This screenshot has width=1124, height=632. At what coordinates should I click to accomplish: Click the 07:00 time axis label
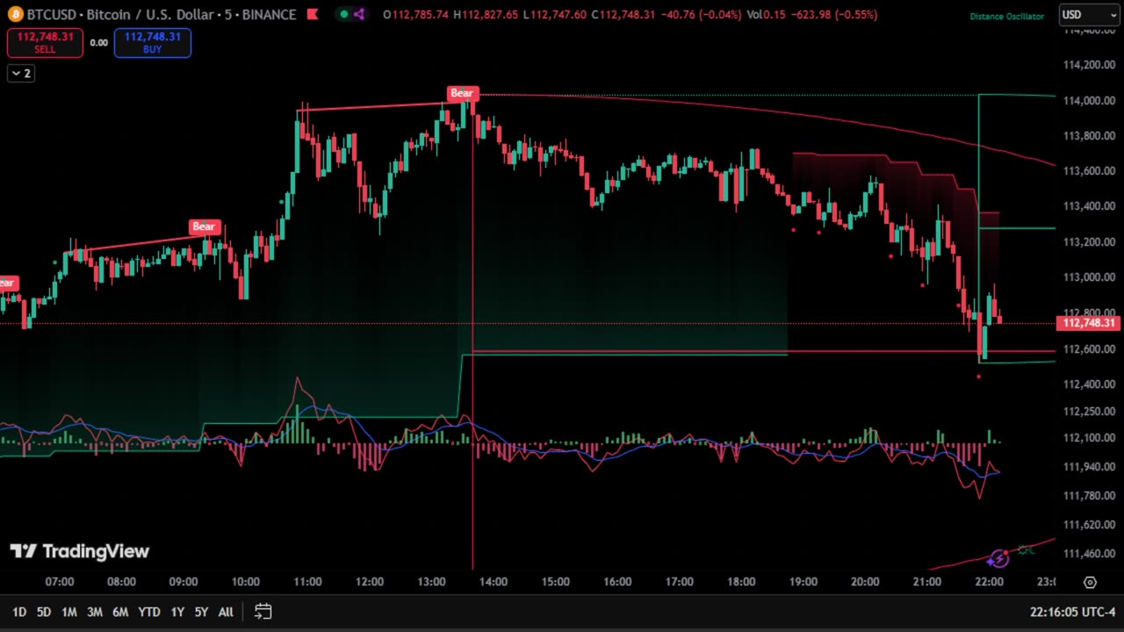coord(60,582)
